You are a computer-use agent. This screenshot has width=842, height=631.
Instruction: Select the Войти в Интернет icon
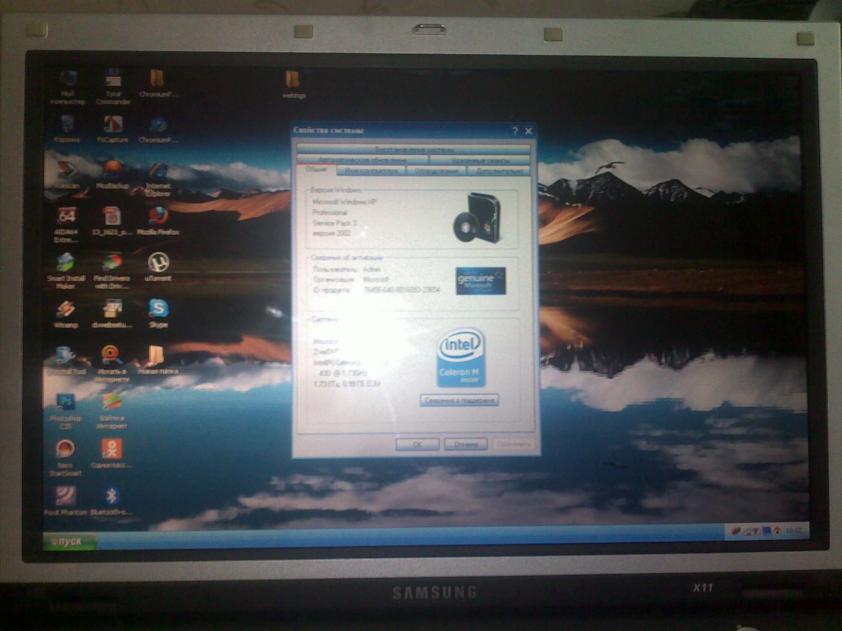click(x=112, y=411)
